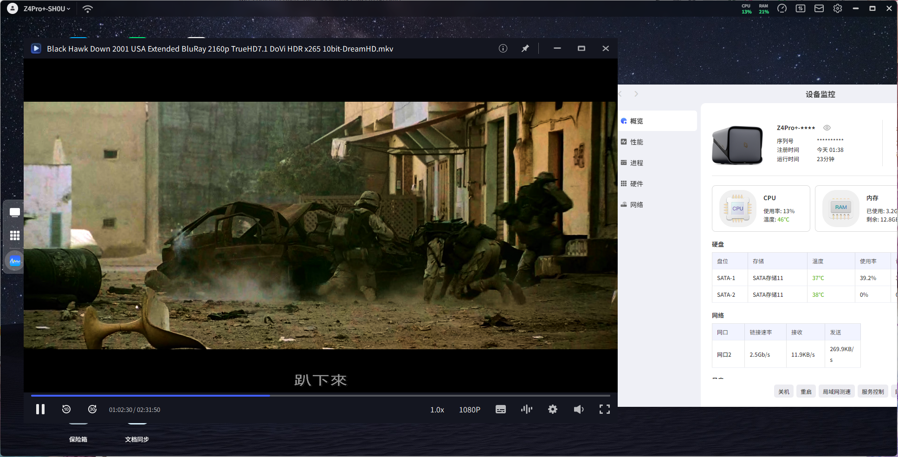The width and height of the screenshot is (898, 457).
Task: Open audio track selector icon
Action: pyautogui.click(x=527, y=409)
